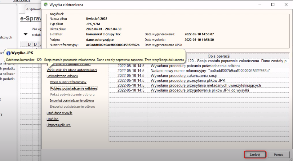Click Podpis value 'dane autoryzujące'
Viewport: 293px width, 161px height.
click(100, 40)
